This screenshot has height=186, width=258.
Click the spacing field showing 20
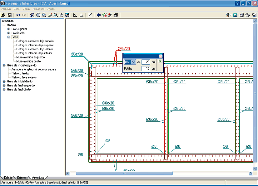point(146,62)
